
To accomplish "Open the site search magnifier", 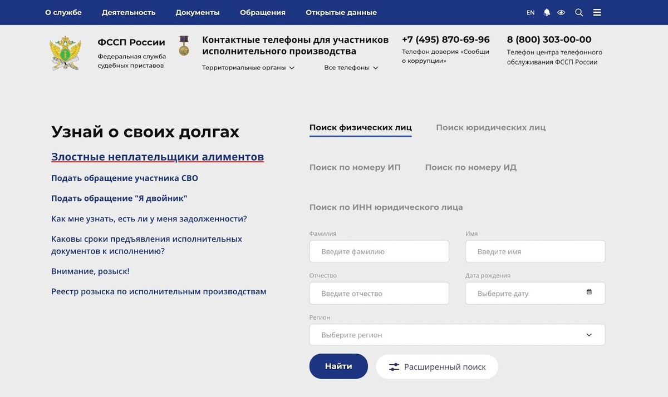I will tap(579, 12).
